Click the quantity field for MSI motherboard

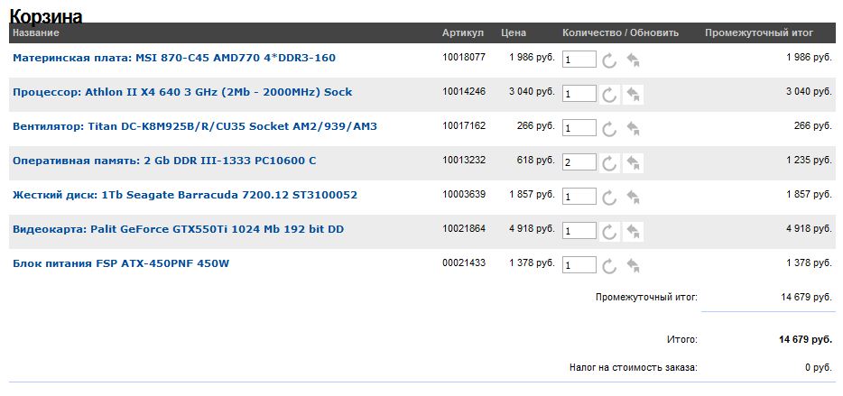coord(579,60)
